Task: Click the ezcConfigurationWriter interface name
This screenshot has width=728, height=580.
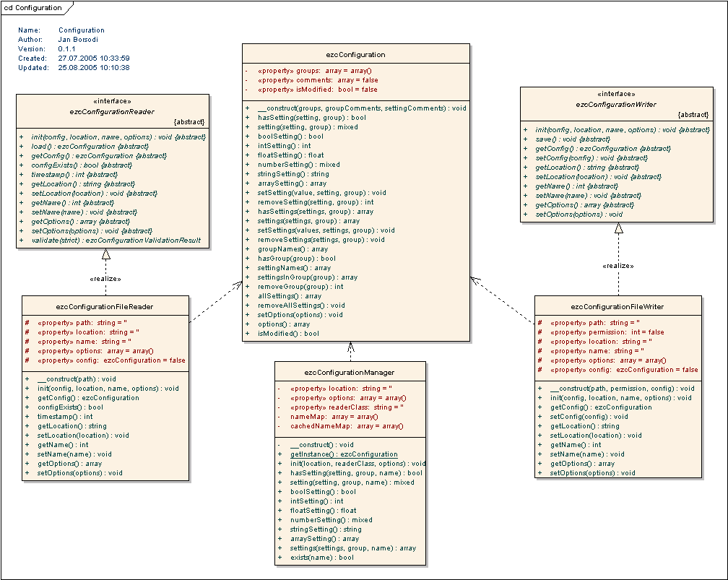Action: click(x=616, y=105)
